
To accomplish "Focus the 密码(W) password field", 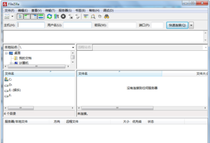I will [122, 25].
